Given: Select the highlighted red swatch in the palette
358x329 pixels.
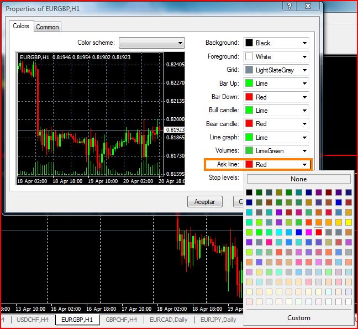Looking at the screenshot, I should [319, 232].
